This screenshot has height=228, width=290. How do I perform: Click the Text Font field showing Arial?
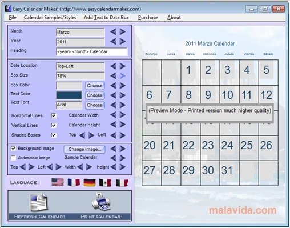tap(69, 105)
